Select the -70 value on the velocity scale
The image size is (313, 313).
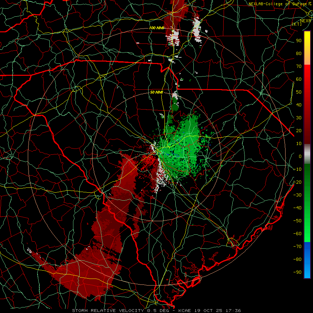[297, 247]
